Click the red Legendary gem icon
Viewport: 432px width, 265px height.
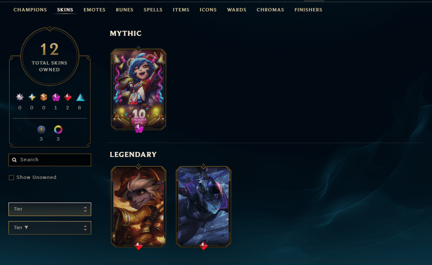click(68, 97)
